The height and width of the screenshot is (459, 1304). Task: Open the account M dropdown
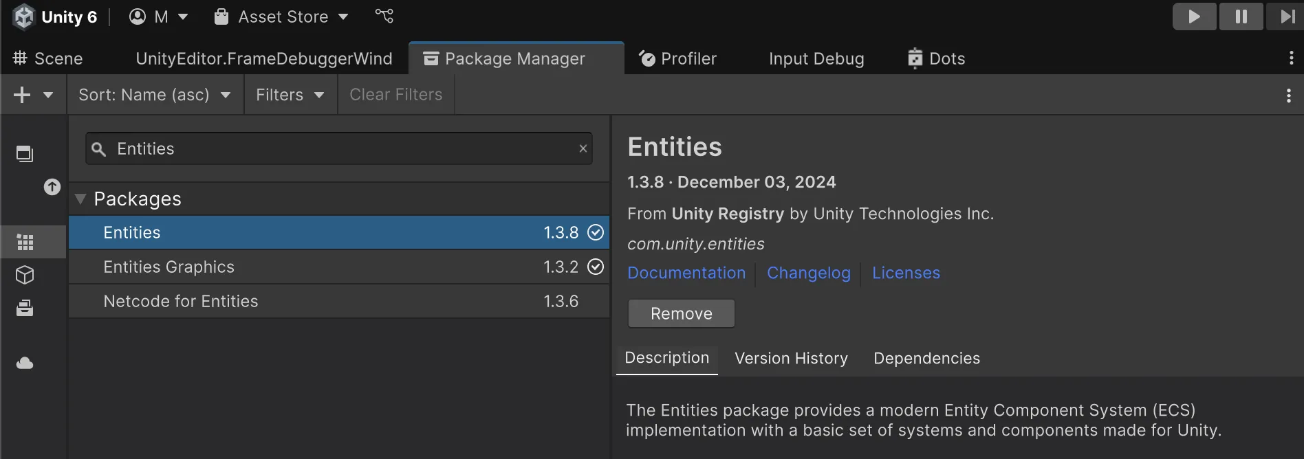pos(159,16)
